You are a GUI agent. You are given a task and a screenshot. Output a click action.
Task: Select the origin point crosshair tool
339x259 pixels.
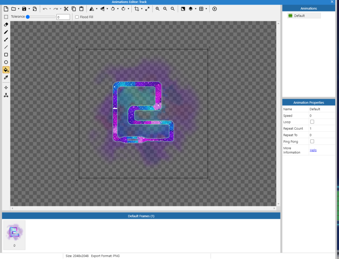click(6, 88)
